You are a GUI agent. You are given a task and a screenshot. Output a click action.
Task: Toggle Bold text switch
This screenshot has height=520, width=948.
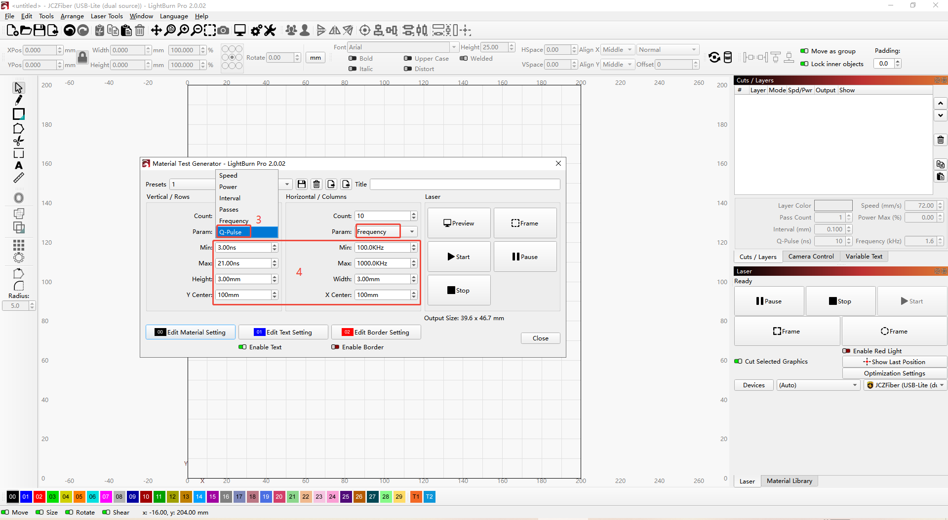tap(353, 58)
